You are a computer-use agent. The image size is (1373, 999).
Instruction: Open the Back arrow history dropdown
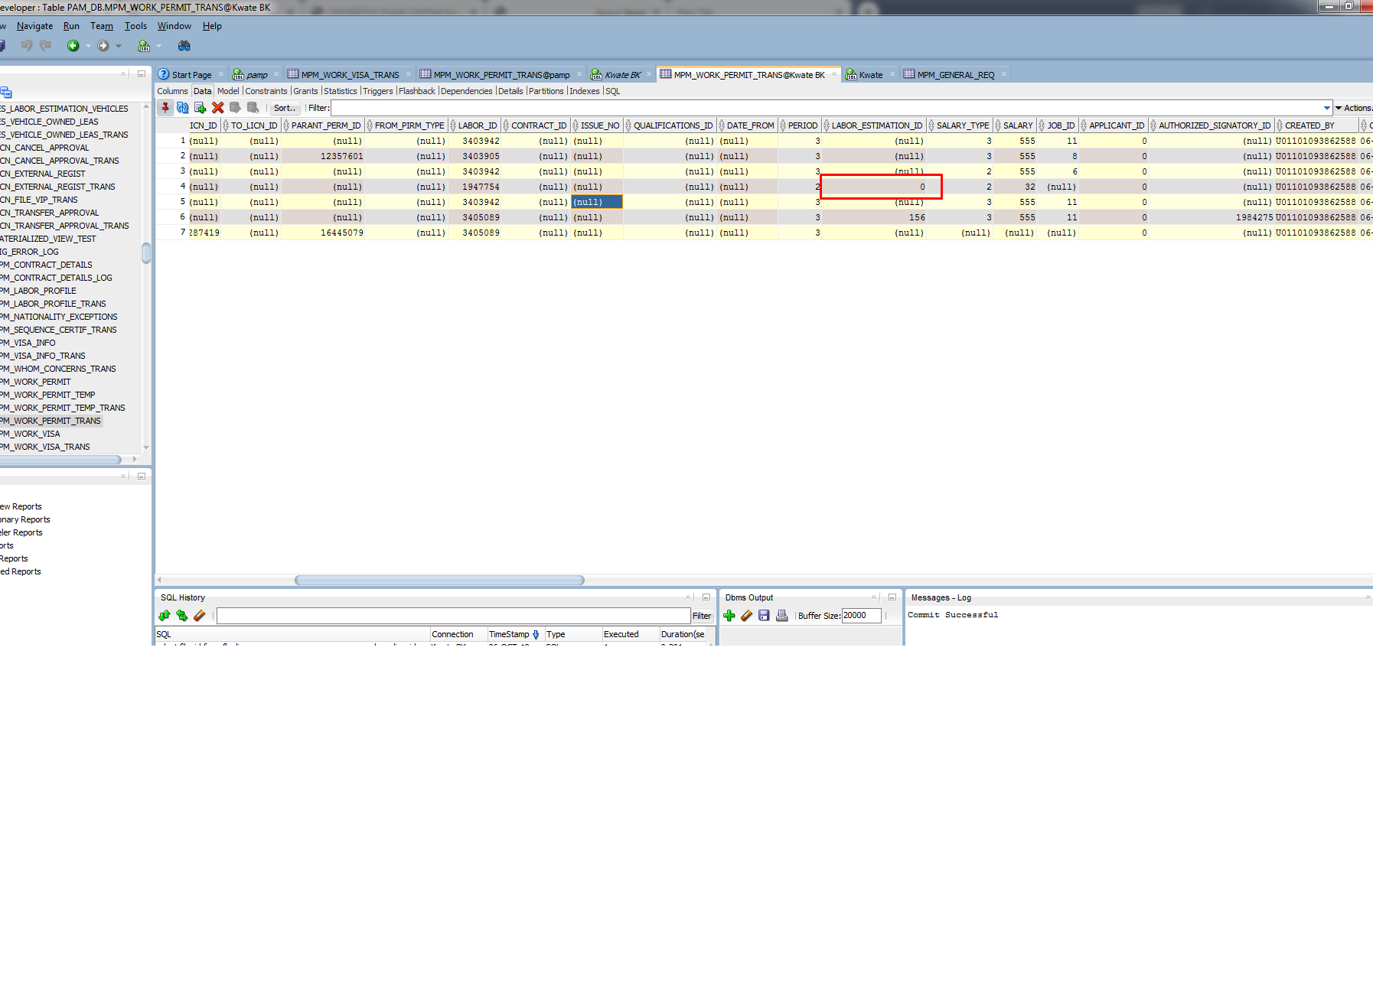pos(88,46)
